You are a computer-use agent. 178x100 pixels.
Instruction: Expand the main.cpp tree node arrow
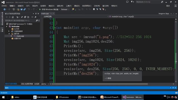pyautogui.click(x=11, y=36)
